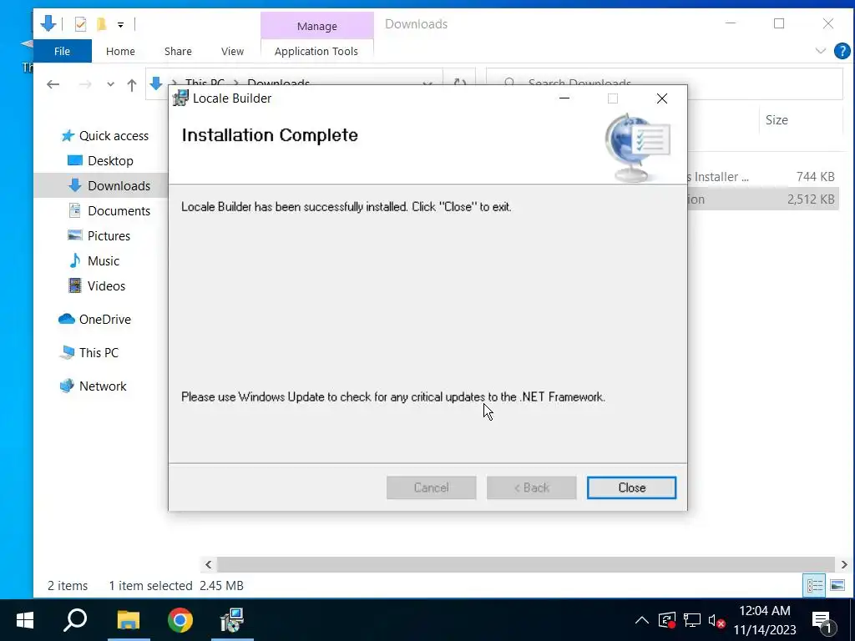This screenshot has width=855, height=641.
Task: Open Customize Quick Access Toolbar dropdown
Action: coord(120,25)
